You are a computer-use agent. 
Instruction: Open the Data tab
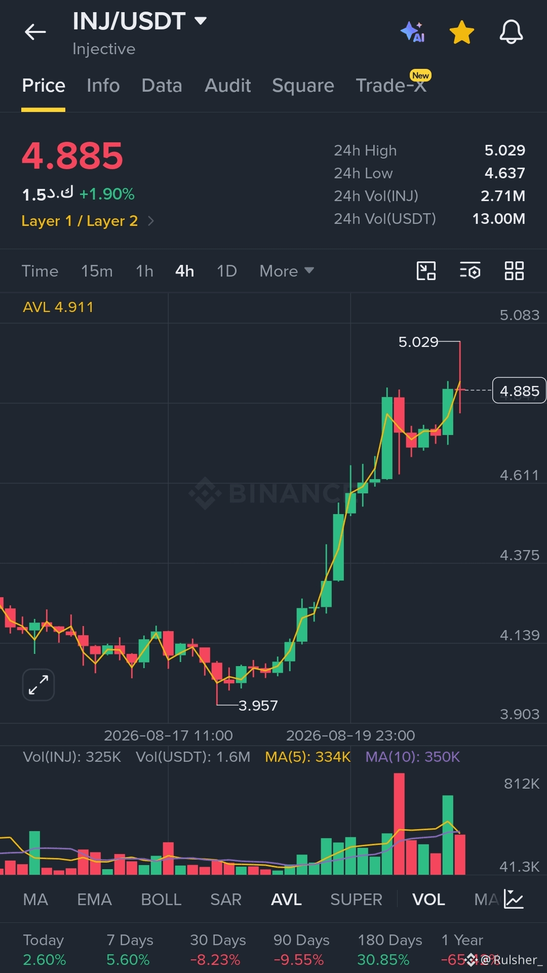point(162,85)
